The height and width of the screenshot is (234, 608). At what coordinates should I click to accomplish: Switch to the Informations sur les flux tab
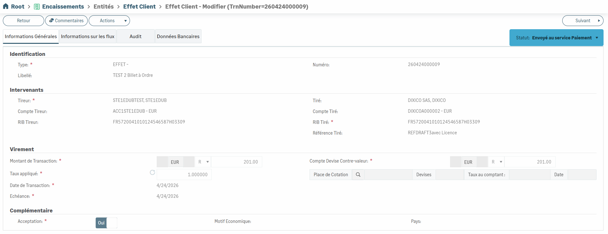click(x=88, y=37)
